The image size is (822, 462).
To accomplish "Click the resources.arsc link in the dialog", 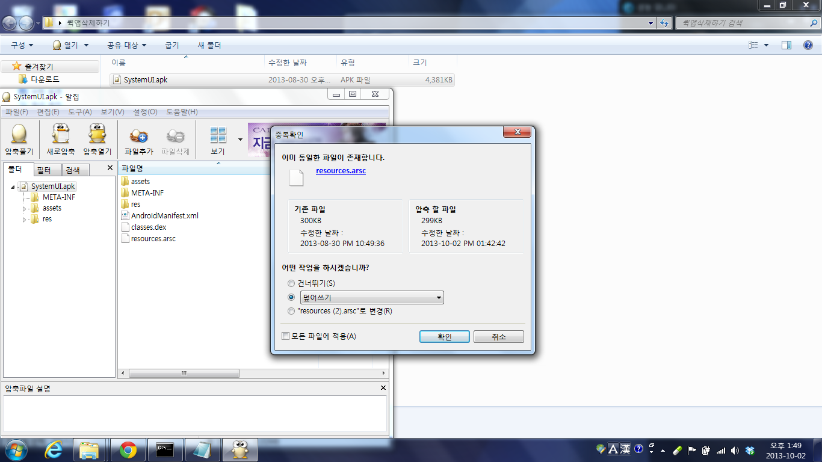I will [341, 171].
